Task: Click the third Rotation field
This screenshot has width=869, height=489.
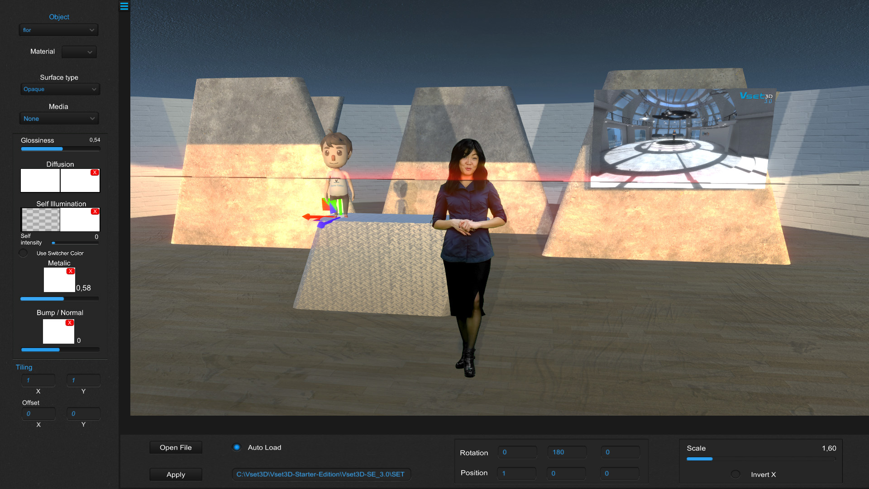Action: pyautogui.click(x=621, y=452)
